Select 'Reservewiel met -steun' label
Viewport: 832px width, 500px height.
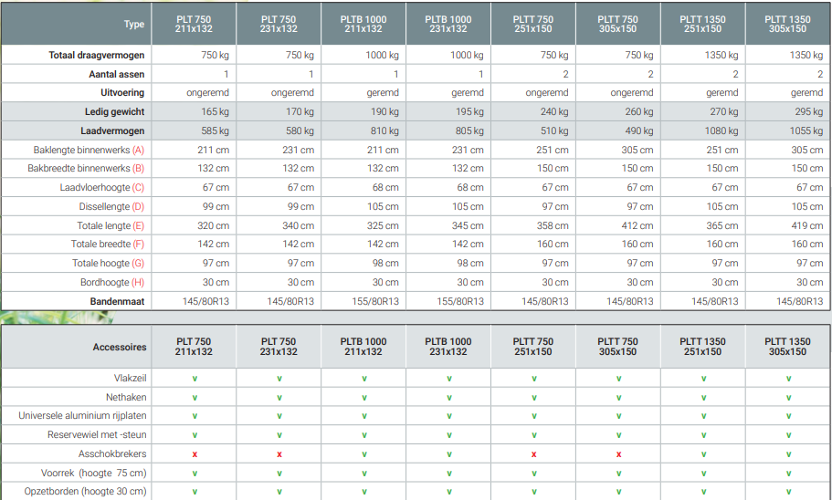tap(97, 435)
